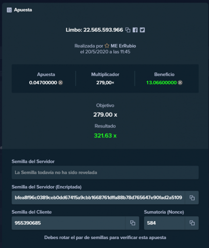Click the nonce field showing 584
Image resolution: width=209 pixels, height=248 pixels.
pos(164,223)
